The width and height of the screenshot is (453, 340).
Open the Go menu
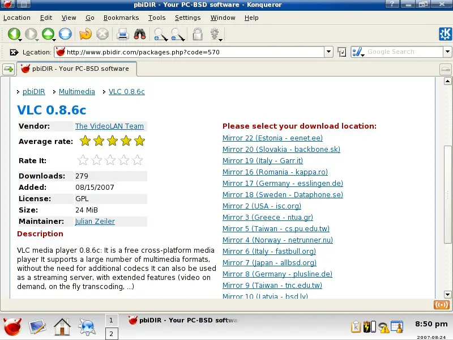pyautogui.click(x=90, y=18)
